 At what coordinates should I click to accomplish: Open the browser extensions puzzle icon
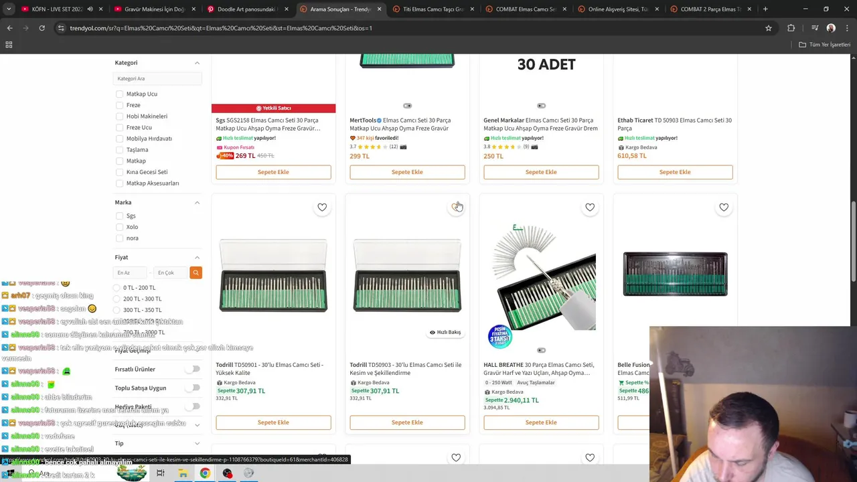point(791,28)
